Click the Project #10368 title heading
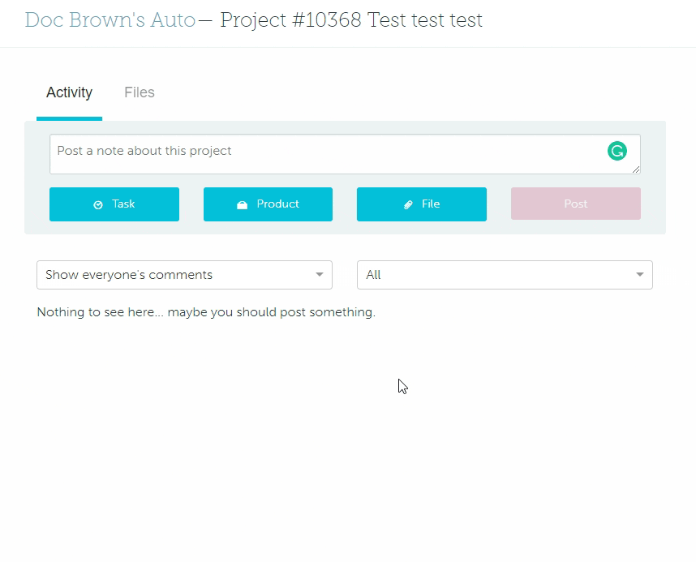 click(x=350, y=20)
